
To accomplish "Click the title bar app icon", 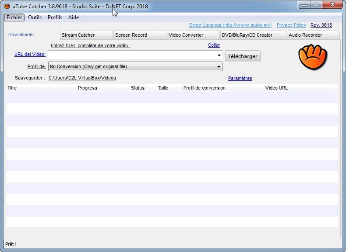I will point(7,7).
